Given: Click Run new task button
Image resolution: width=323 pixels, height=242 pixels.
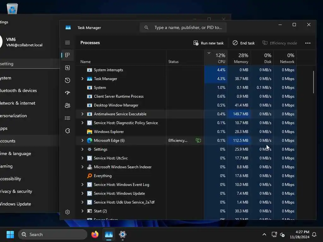Looking at the screenshot, I should (x=208, y=43).
